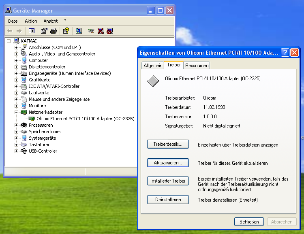Click the Olicom adapter network card icon
This screenshot has height=234, width=304.
tap(32, 119)
